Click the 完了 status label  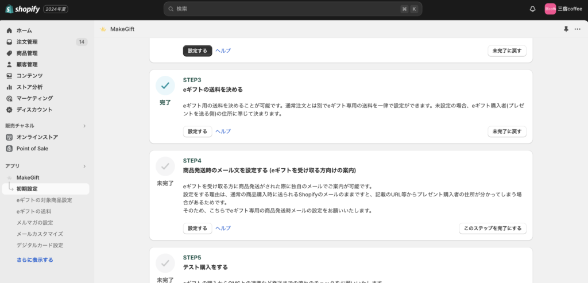(165, 102)
